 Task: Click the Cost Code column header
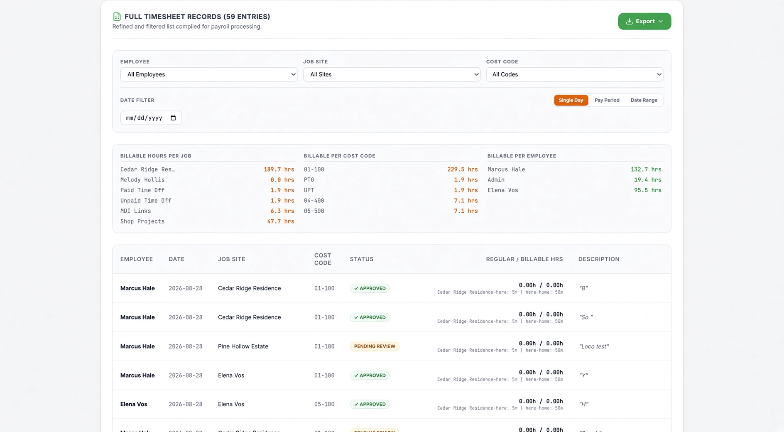click(x=323, y=259)
